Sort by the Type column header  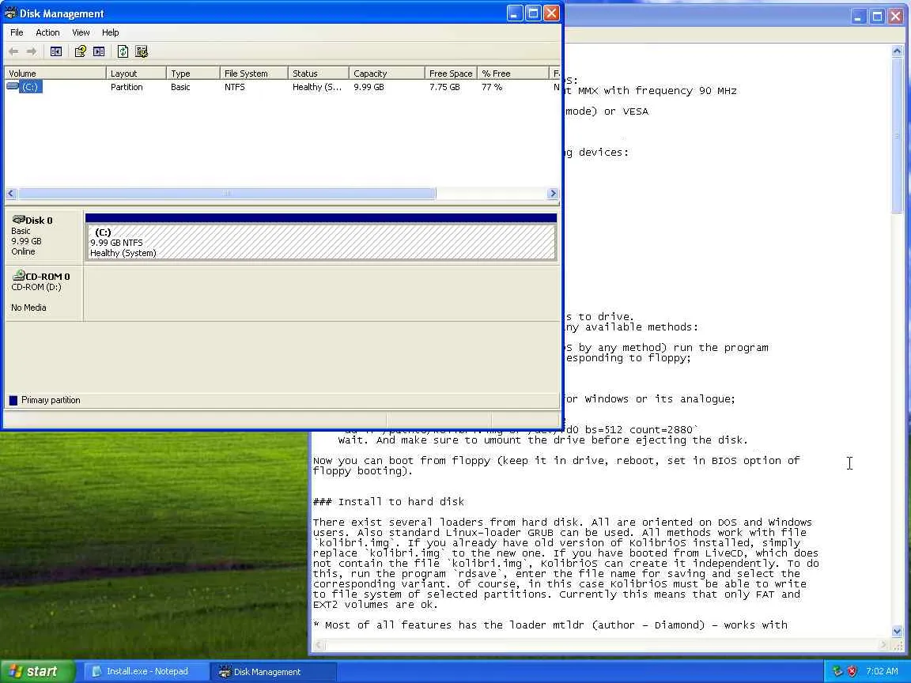[x=193, y=74]
